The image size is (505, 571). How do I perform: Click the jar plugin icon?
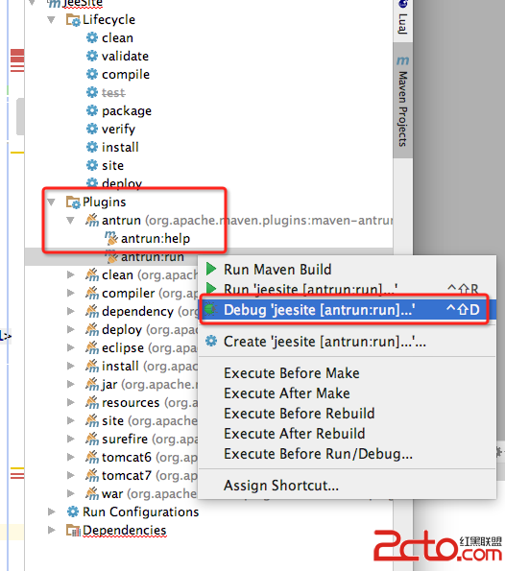point(92,384)
